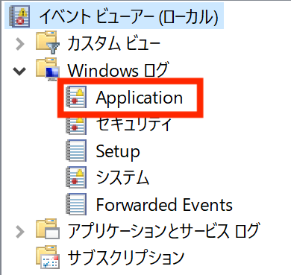Viewport: 291px width, 275px height.
Task: Click the Forwarded Events log icon
Action: click(76, 204)
